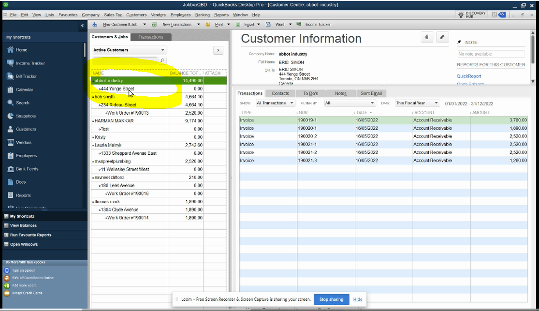Click the attach paperclip icon
Viewport: 539px width, 311px height.
[x=426, y=37]
